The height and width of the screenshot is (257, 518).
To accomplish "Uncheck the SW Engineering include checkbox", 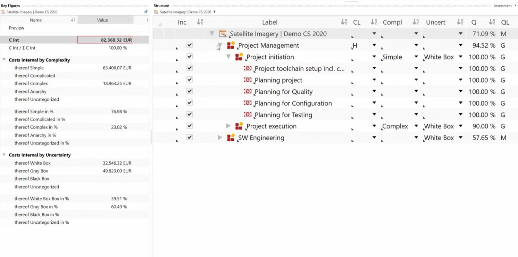I will click(190, 137).
